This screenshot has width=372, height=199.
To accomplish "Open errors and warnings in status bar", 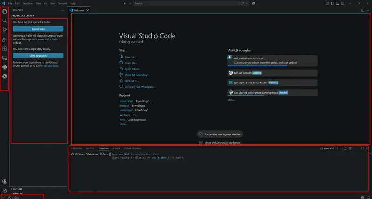I will coord(13,197).
